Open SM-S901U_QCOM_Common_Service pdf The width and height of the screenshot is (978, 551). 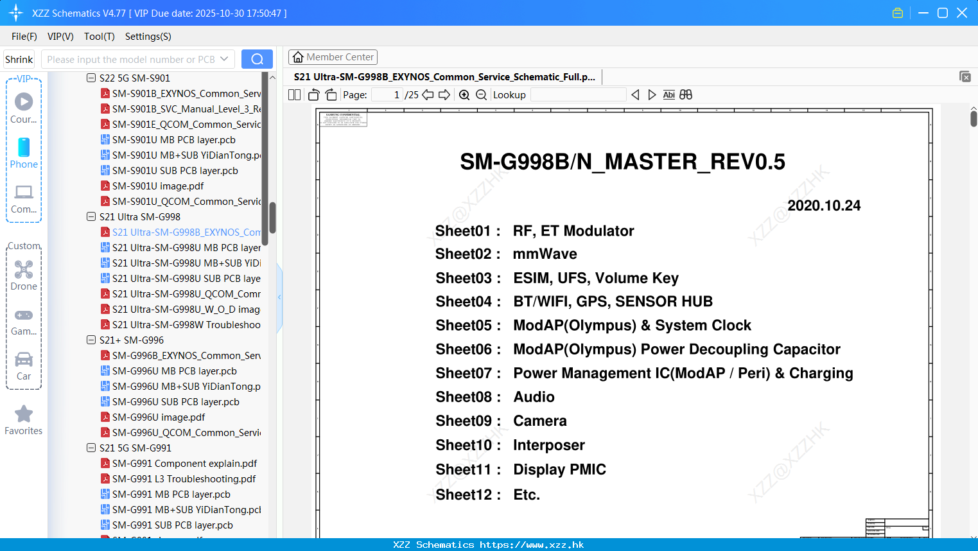[181, 201]
